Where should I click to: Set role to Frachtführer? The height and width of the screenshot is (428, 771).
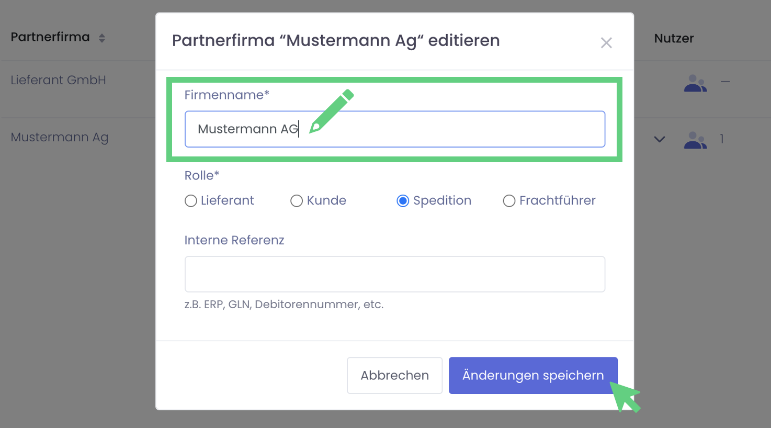[x=509, y=201]
